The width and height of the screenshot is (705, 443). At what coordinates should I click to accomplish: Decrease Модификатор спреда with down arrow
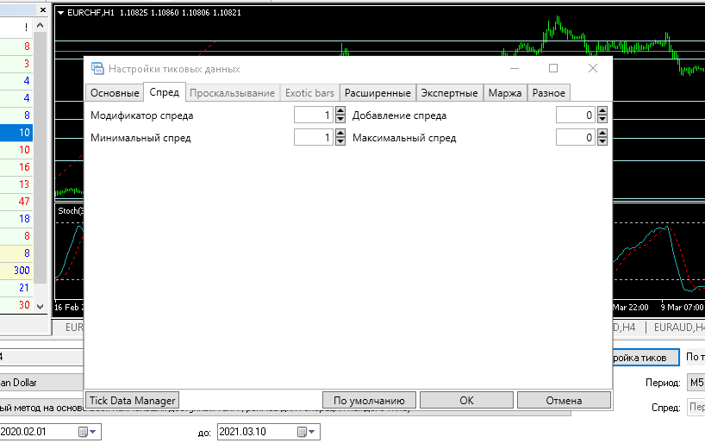tap(340, 119)
